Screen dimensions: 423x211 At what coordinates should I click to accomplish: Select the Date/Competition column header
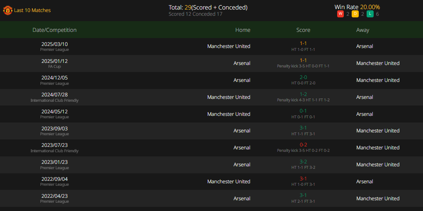54,30
